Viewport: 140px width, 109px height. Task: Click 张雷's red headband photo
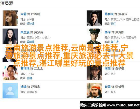94,91
